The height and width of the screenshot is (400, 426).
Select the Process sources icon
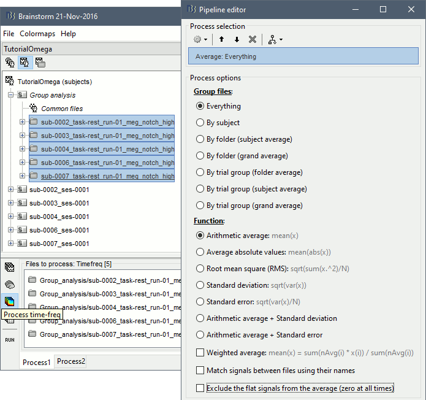coord(10,284)
